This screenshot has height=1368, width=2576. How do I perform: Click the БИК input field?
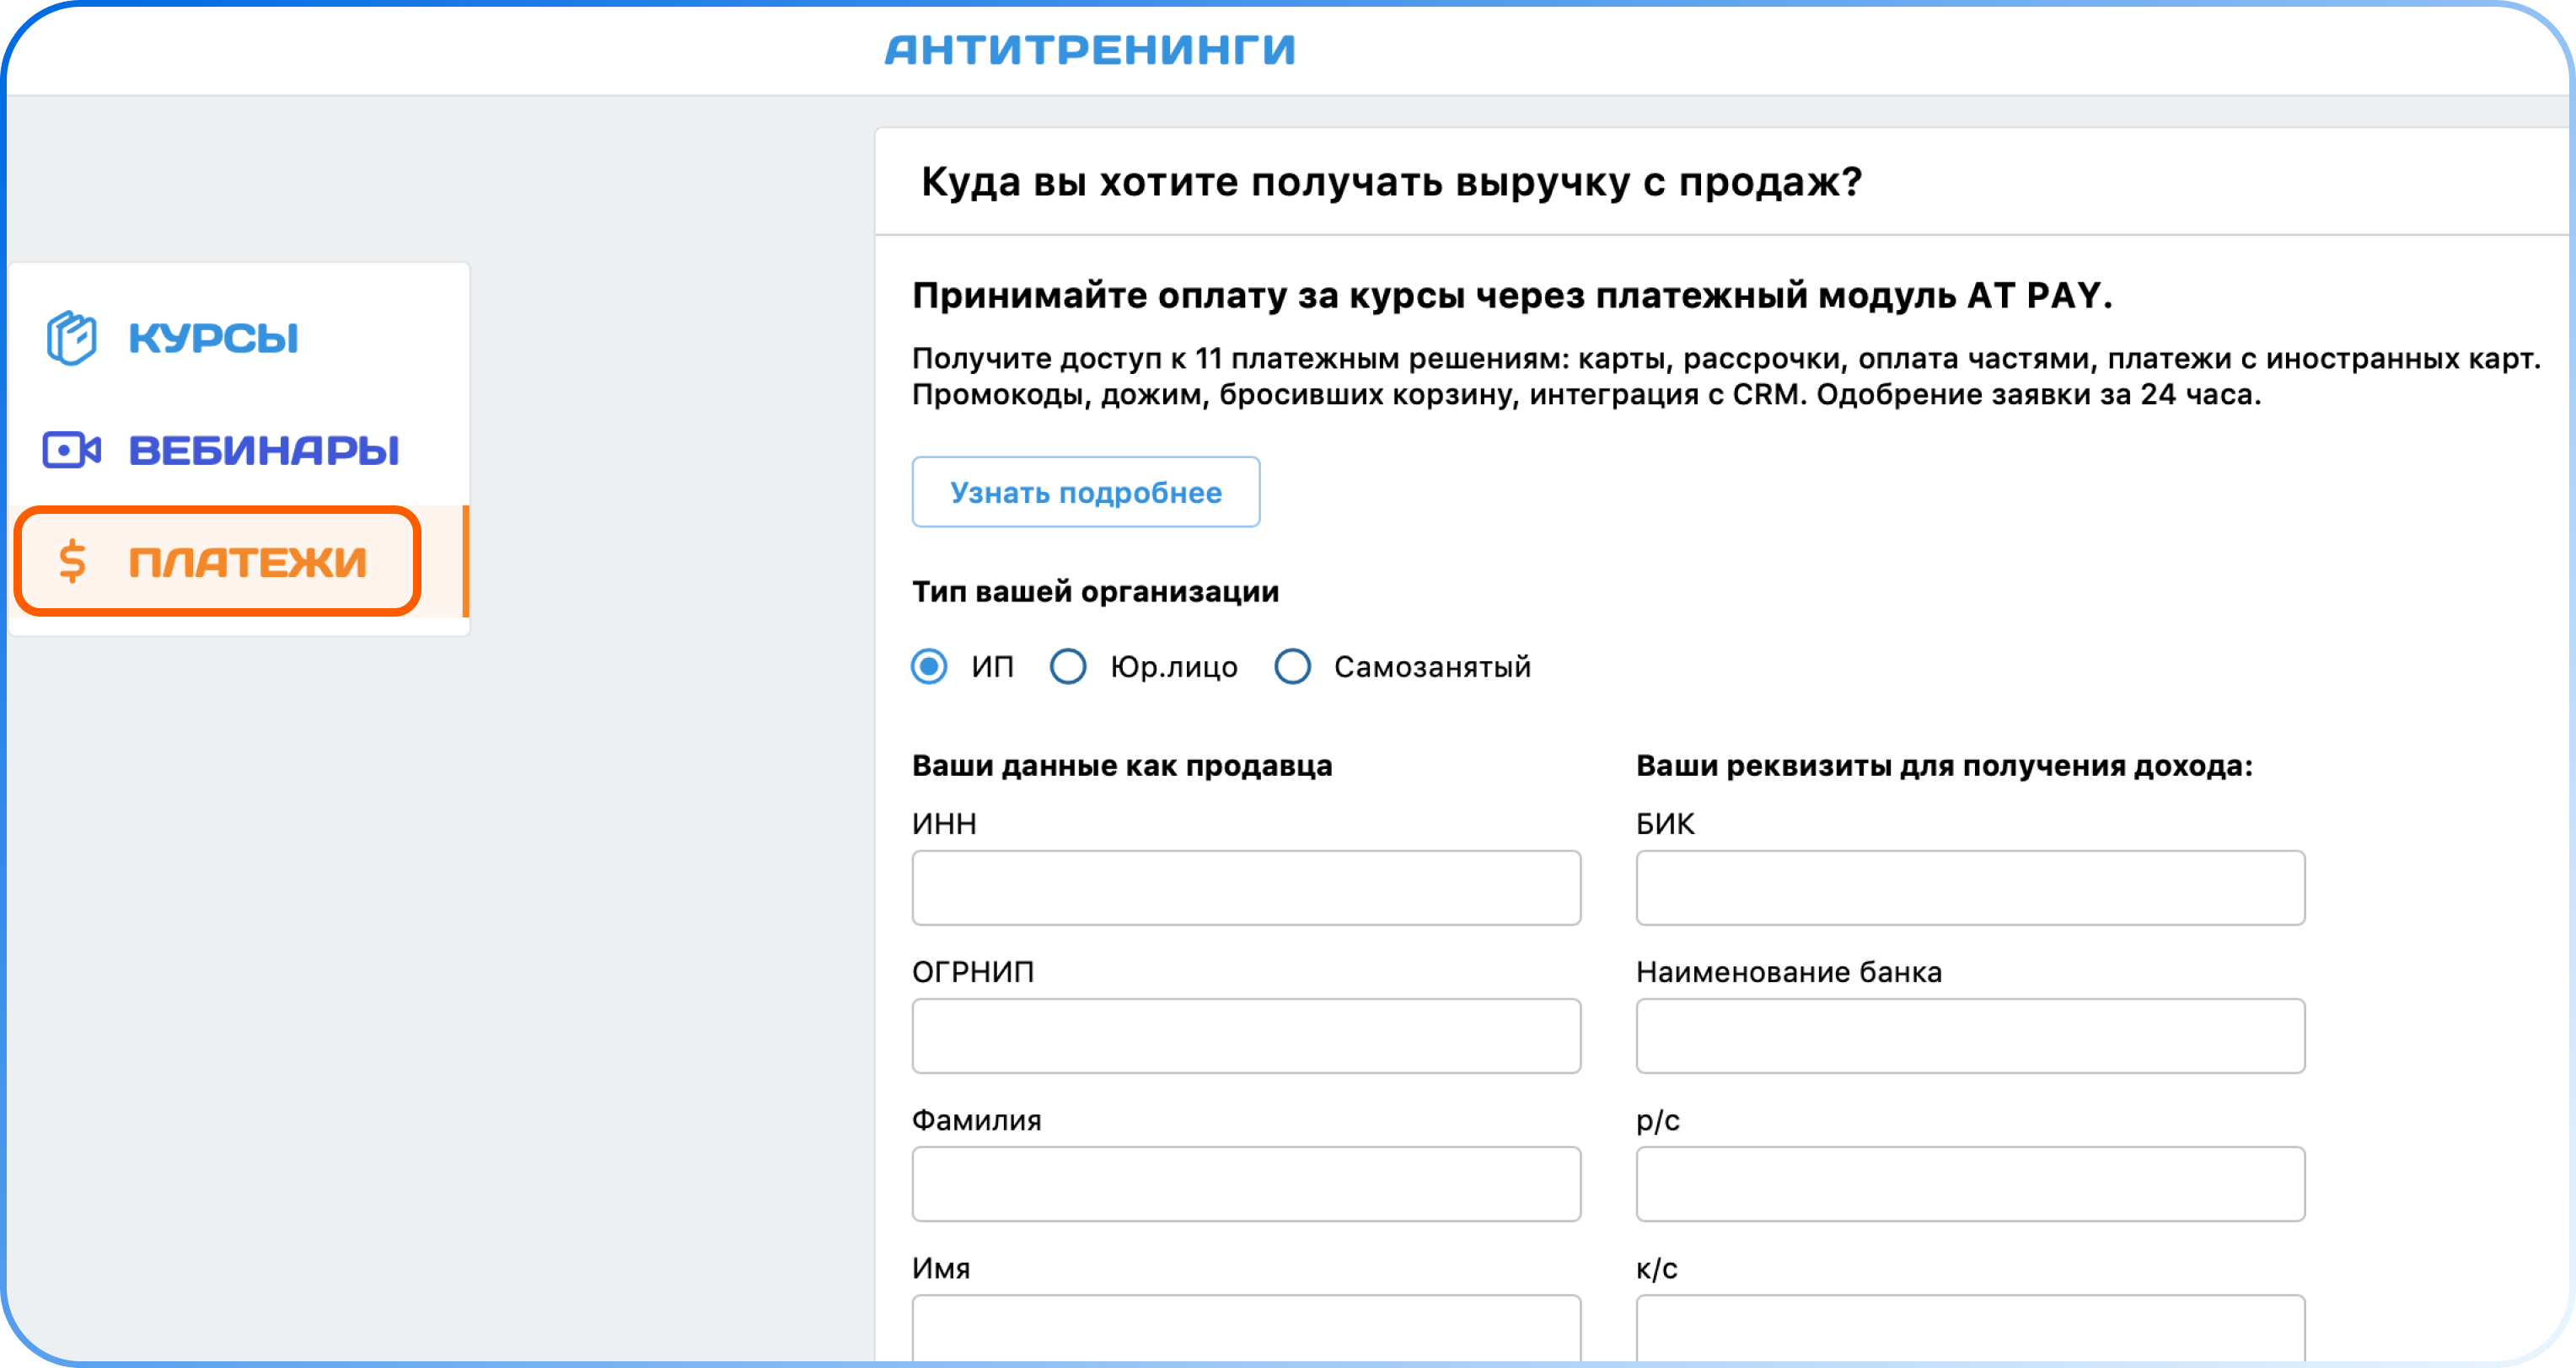pyautogui.click(x=1970, y=887)
